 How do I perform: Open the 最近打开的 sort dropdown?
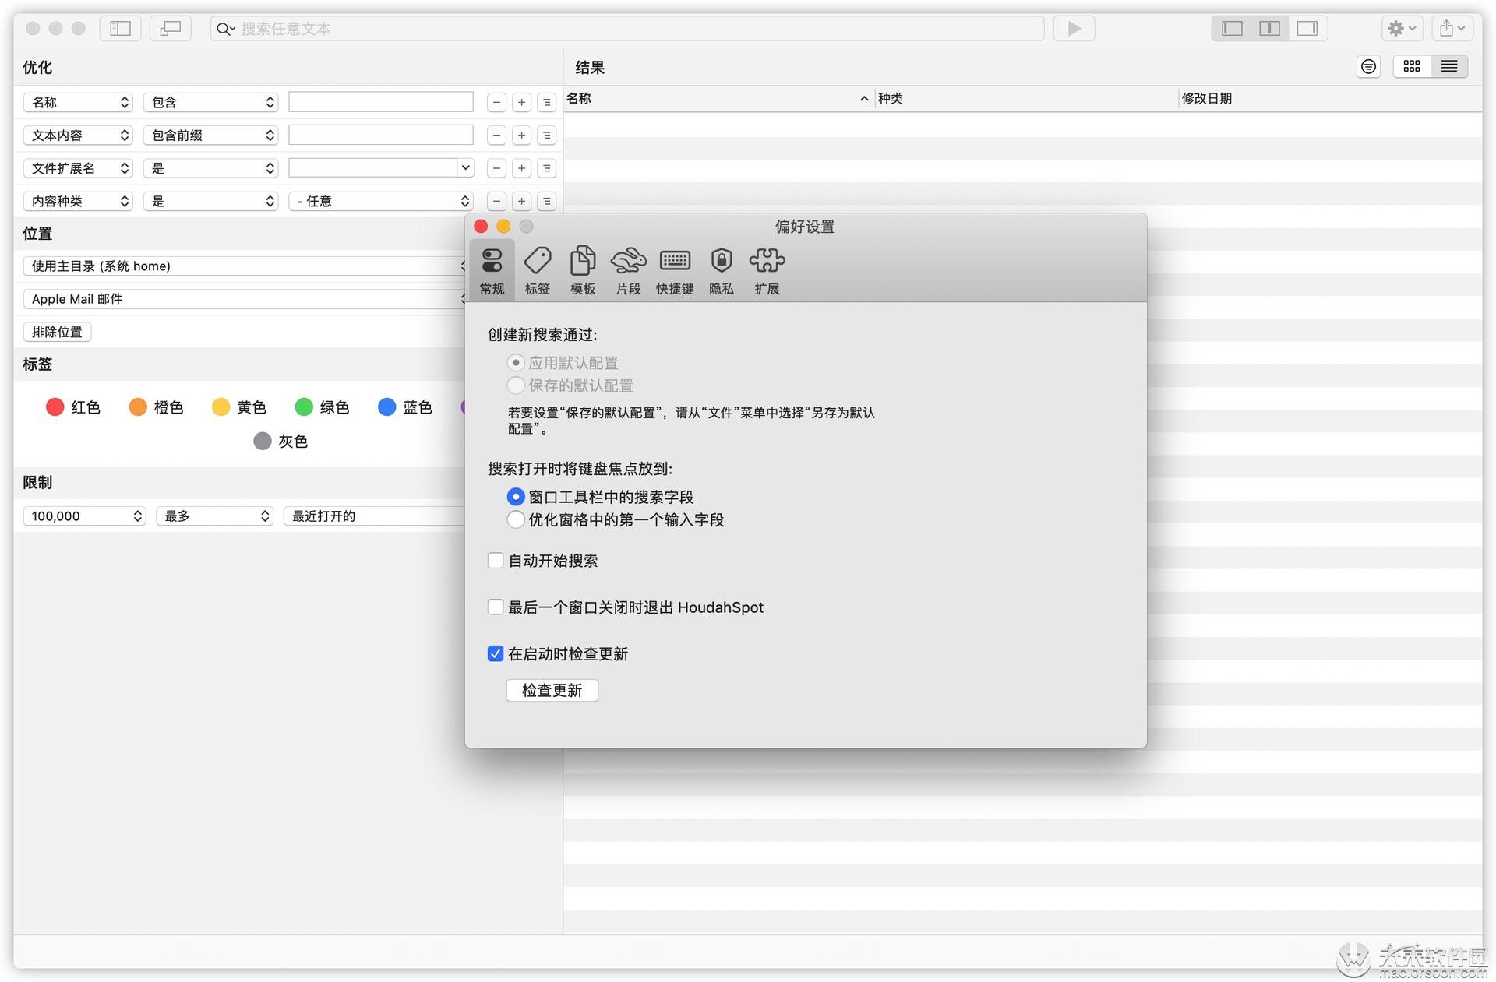tap(374, 516)
